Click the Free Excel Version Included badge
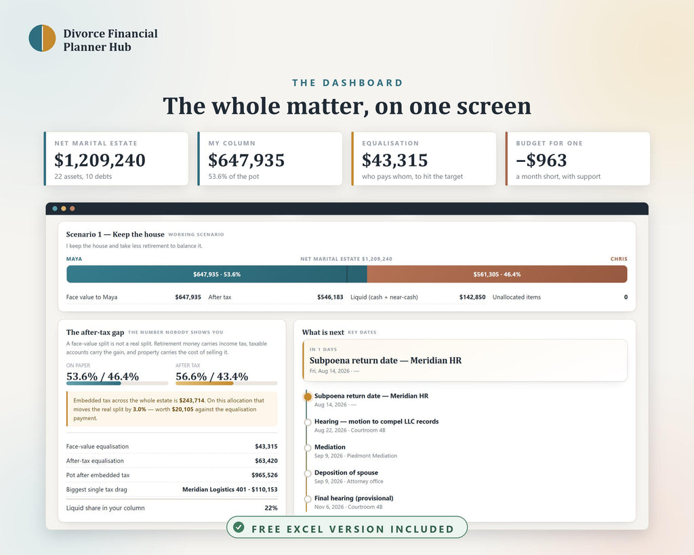Screen dimensions: 694x555 pos(347,527)
